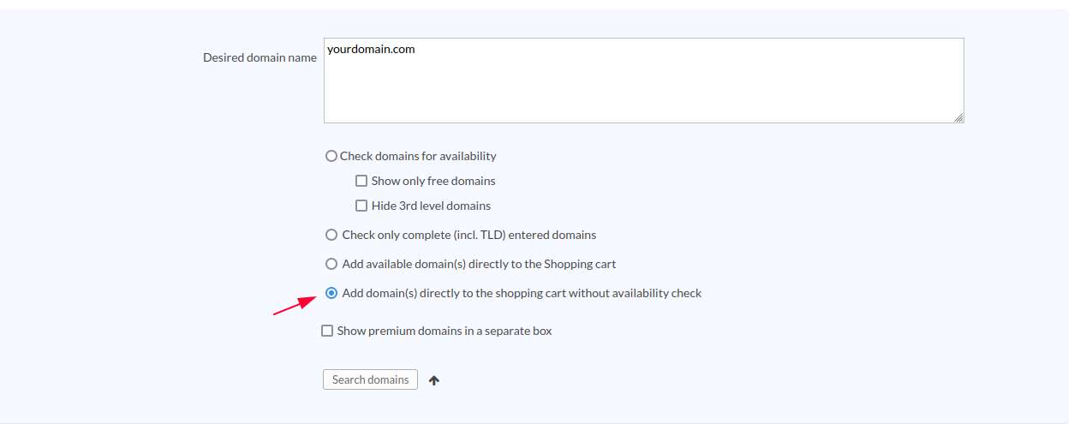
Task: Select the Check domains for availability radio button
Action: pyautogui.click(x=331, y=156)
